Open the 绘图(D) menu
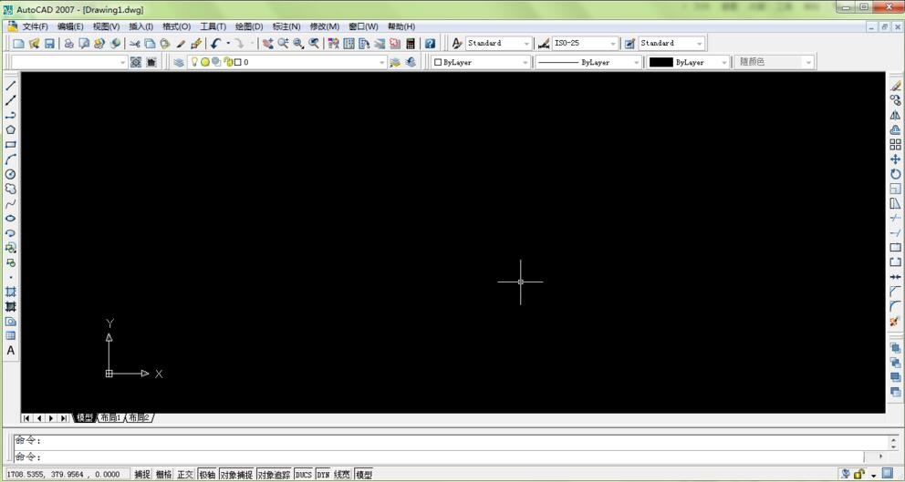This screenshot has width=905, height=482. [x=248, y=26]
